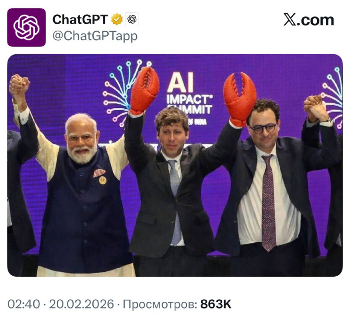Click the left red lobster claw

pyautogui.click(x=144, y=90)
